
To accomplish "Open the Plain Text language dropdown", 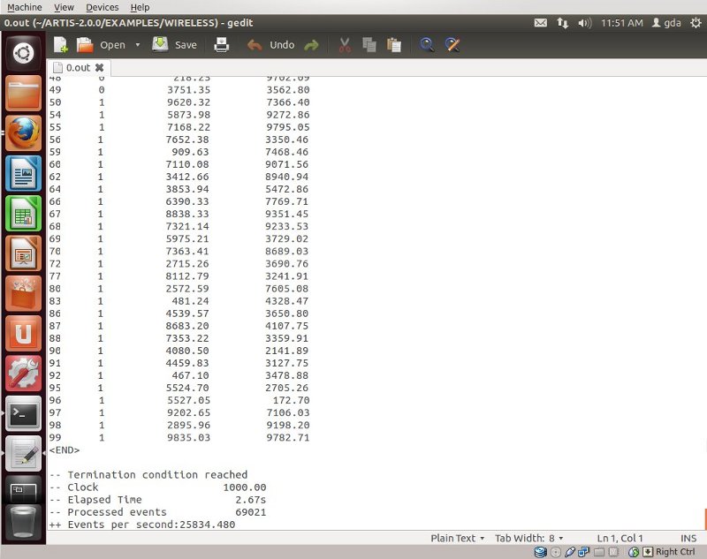I will [458, 538].
